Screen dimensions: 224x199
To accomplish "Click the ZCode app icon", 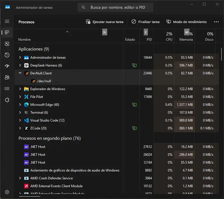I will click(26, 128).
